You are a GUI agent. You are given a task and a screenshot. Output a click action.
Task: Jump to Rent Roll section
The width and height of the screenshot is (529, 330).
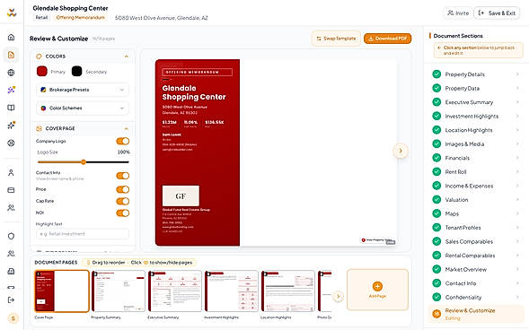click(x=476, y=172)
